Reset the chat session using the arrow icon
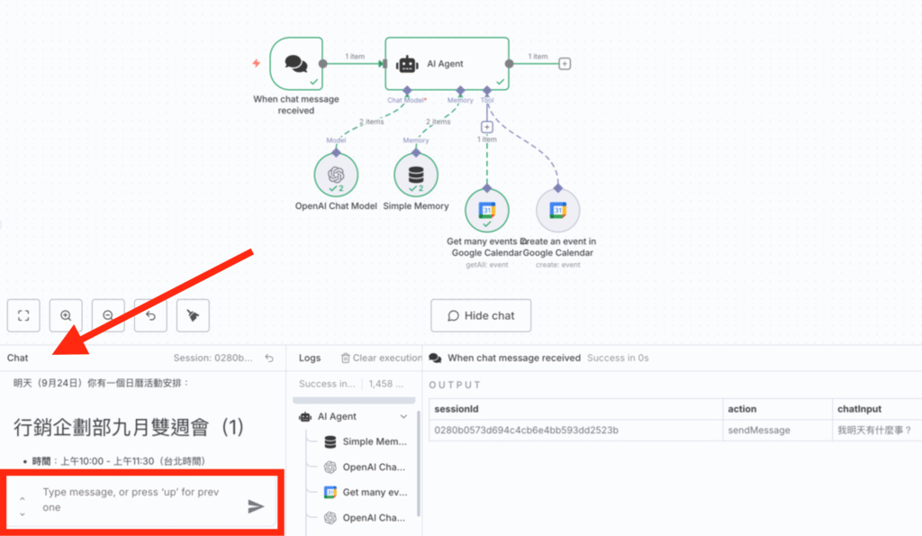This screenshot has width=922, height=536. click(x=268, y=359)
